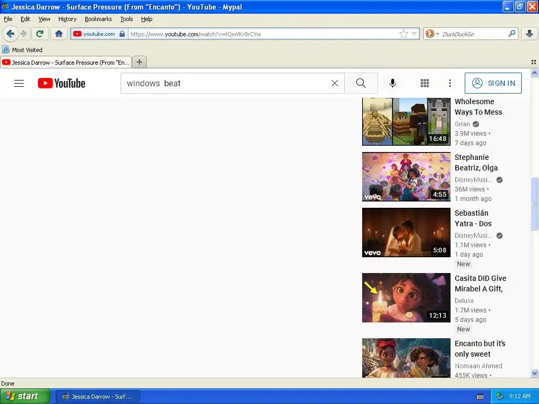This screenshot has height=404, width=539.
Task: Click the Encanto but it's only sweet title
Action: (x=480, y=349)
